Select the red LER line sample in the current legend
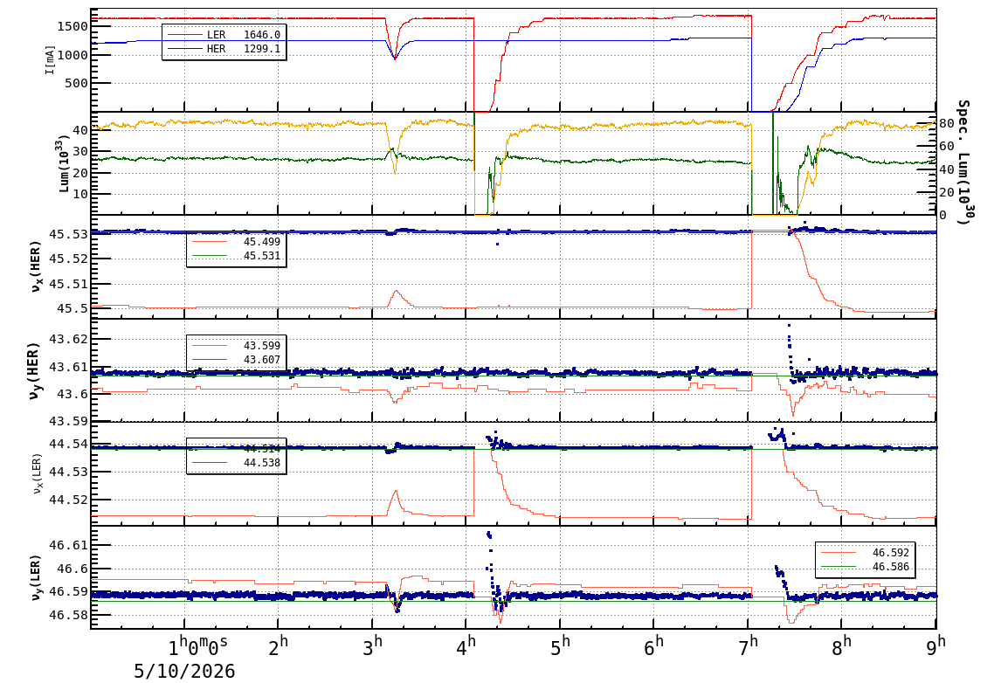This screenshot has height=683, width=1008. tap(183, 35)
